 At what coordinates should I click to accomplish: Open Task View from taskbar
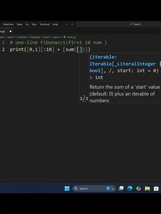point(121,188)
